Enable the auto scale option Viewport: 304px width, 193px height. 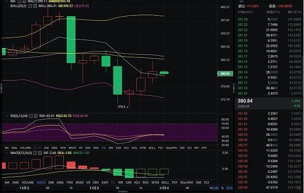click(230, 188)
